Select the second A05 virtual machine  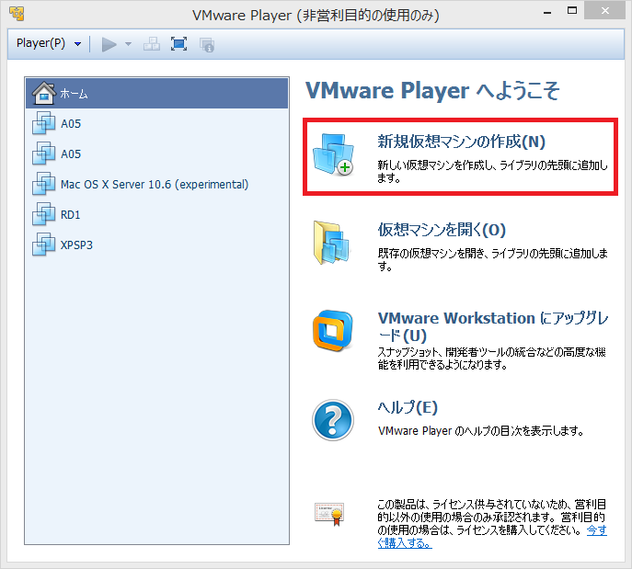click(x=157, y=154)
